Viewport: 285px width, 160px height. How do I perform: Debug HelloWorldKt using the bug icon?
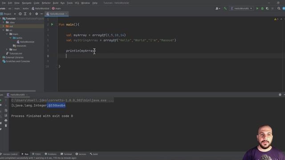pos(262,8)
